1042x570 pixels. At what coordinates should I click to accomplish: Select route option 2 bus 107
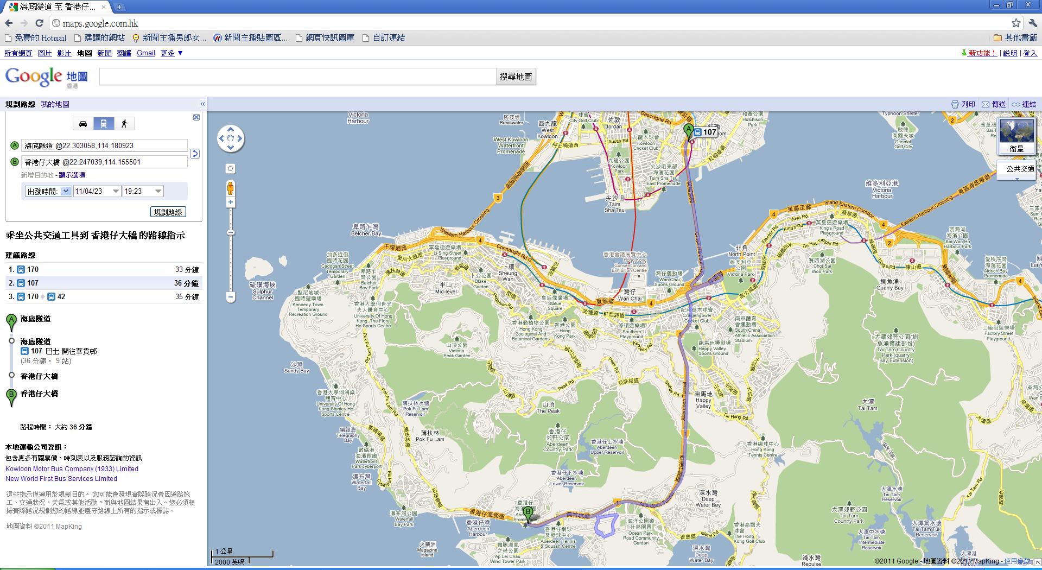pyautogui.click(x=103, y=283)
